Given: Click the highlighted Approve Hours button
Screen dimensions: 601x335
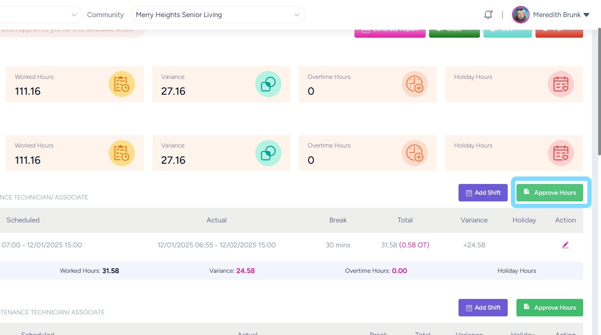Looking at the screenshot, I should (x=549, y=193).
